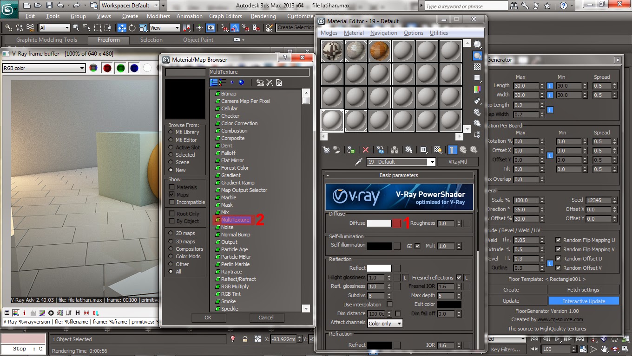Click the Go to Parent icon in Material Editor
The width and height of the screenshot is (632, 356).
pyautogui.click(x=462, y=150)
